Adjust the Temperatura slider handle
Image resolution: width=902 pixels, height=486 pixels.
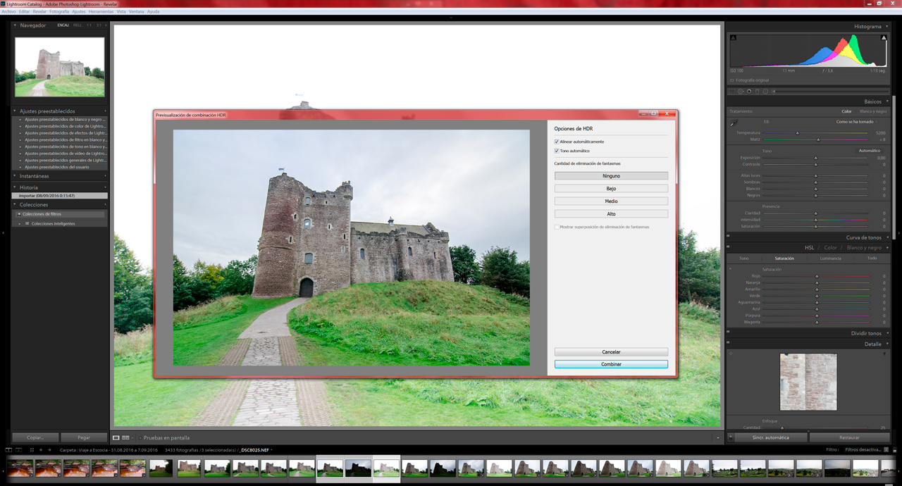tap(798, 133)
